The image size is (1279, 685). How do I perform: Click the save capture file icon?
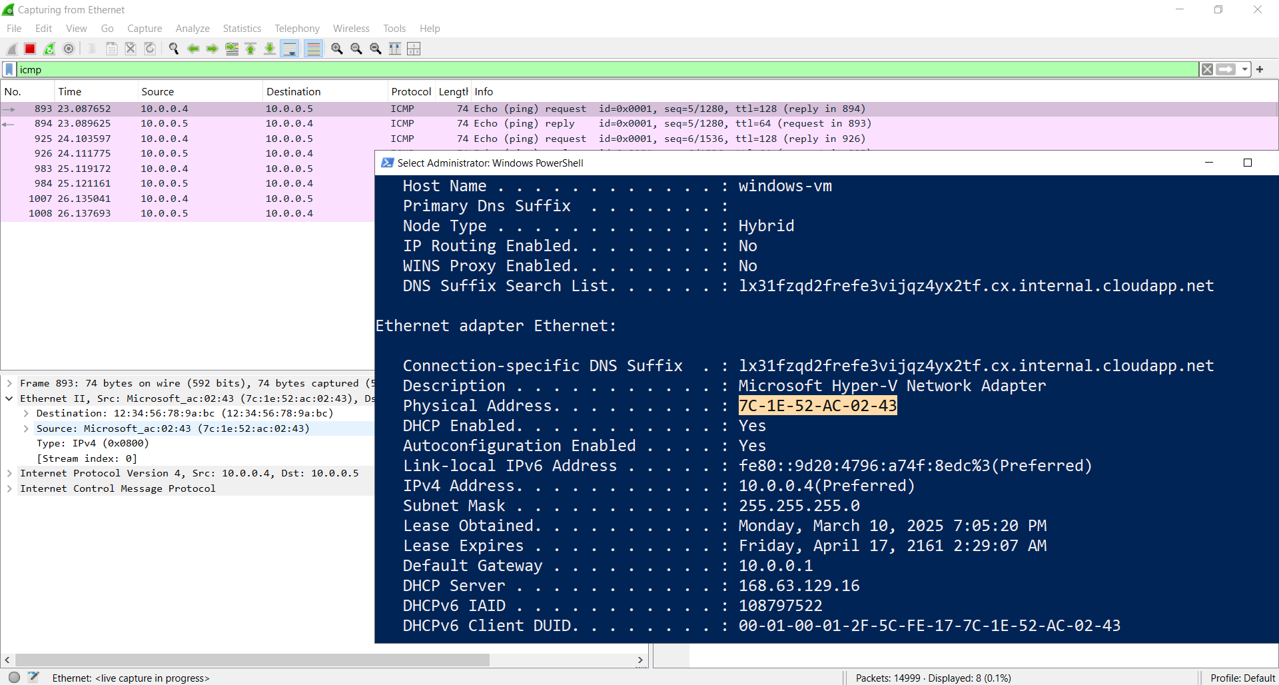click(112, 49)
